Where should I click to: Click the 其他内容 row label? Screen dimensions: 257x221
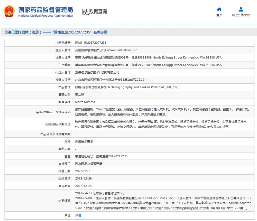[64, 149]
